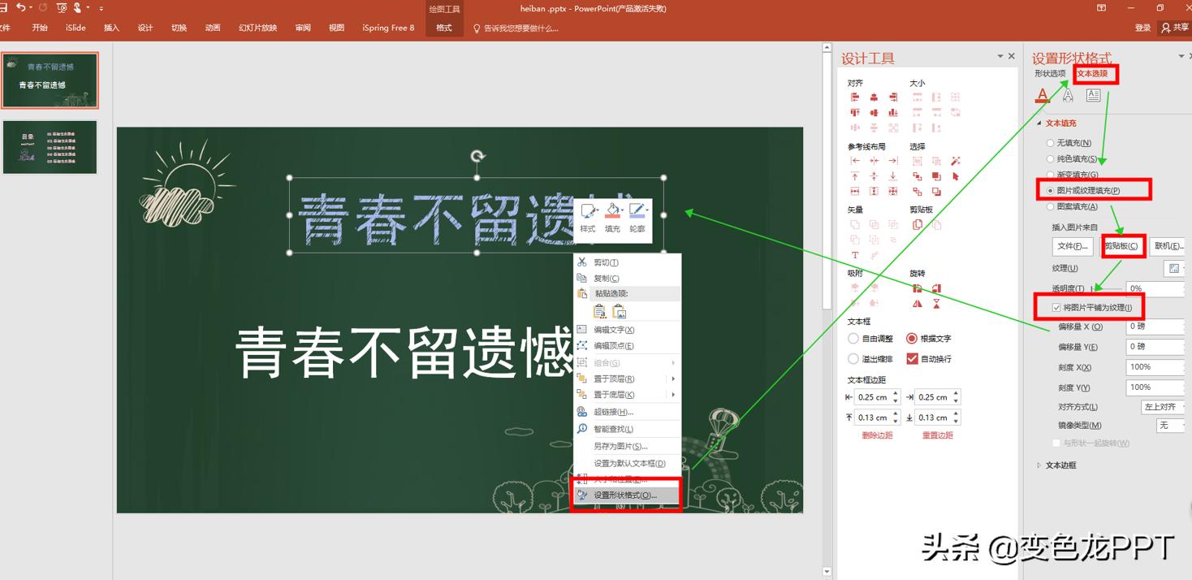Image resolution: width=1192 pixels, height=580 pixels.
Task: Click the copy icon under 剪贴板 in 设计工具
Action: [918, 224]
